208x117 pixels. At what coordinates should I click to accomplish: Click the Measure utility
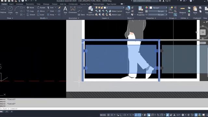(x=183, y=10)
